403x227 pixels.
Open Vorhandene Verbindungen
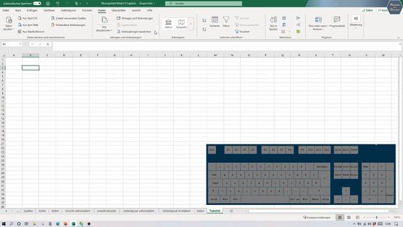(x=68, y=25)
